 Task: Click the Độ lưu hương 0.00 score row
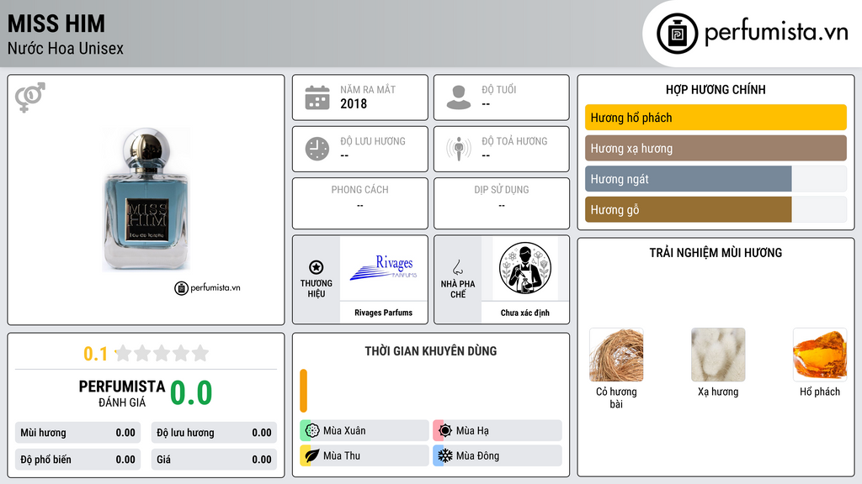coord(214,433)
